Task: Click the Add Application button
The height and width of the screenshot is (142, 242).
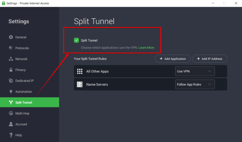Action: (173, 59)
